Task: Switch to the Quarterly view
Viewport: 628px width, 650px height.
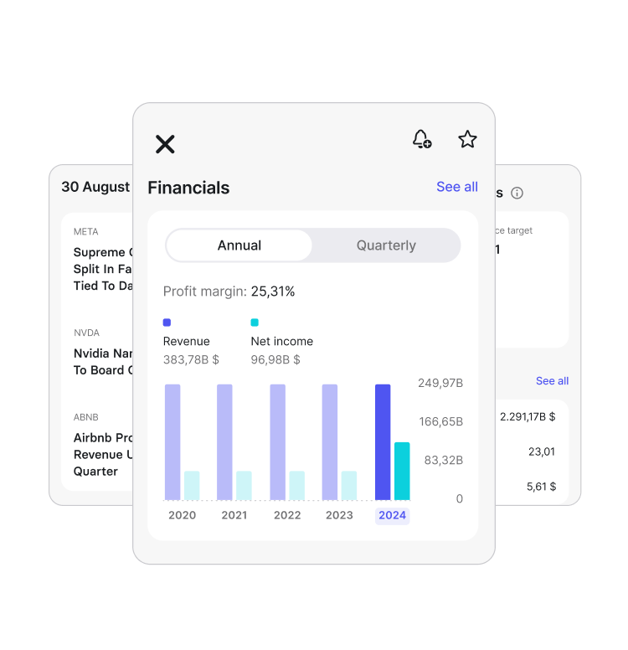Action: click(386, 245)
